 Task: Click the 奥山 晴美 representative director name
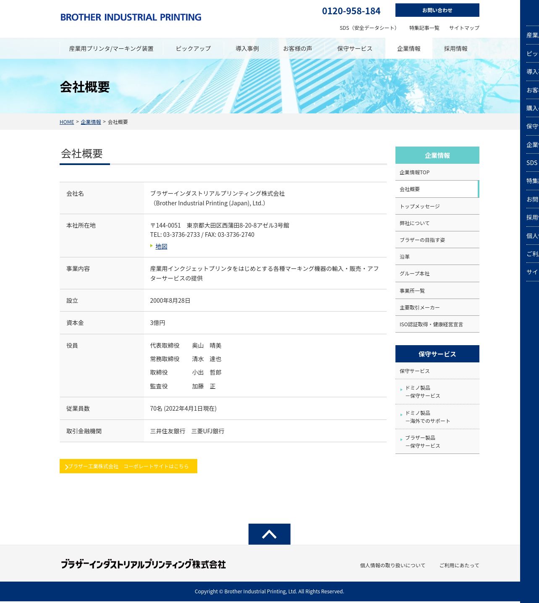[207, 346]
